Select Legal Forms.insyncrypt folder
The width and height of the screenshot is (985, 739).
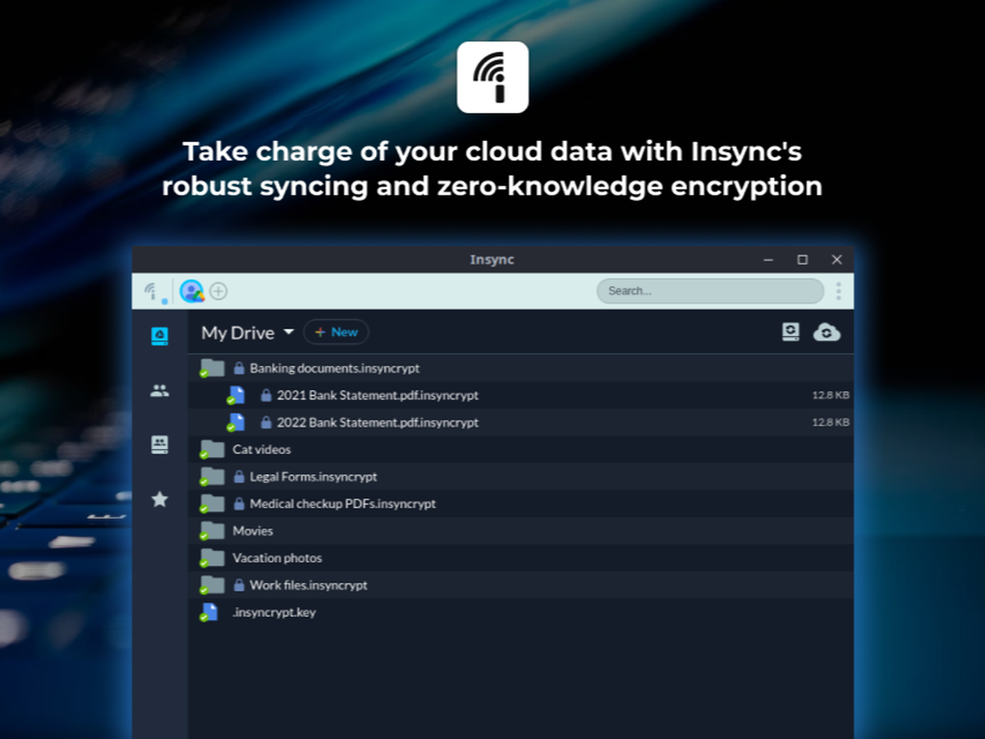click(x=313, y=477)
